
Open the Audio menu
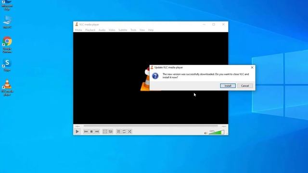102,30
